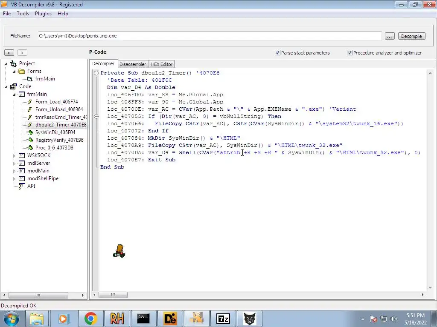Click the Form_Unload_406364 event icon
This screenshot has height=327, width=437.
pyautogui.click(x=30, y=109)
